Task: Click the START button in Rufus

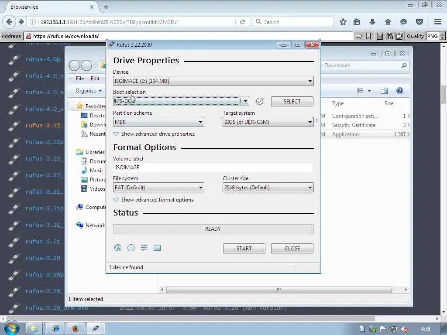Action: coord(244,248)
